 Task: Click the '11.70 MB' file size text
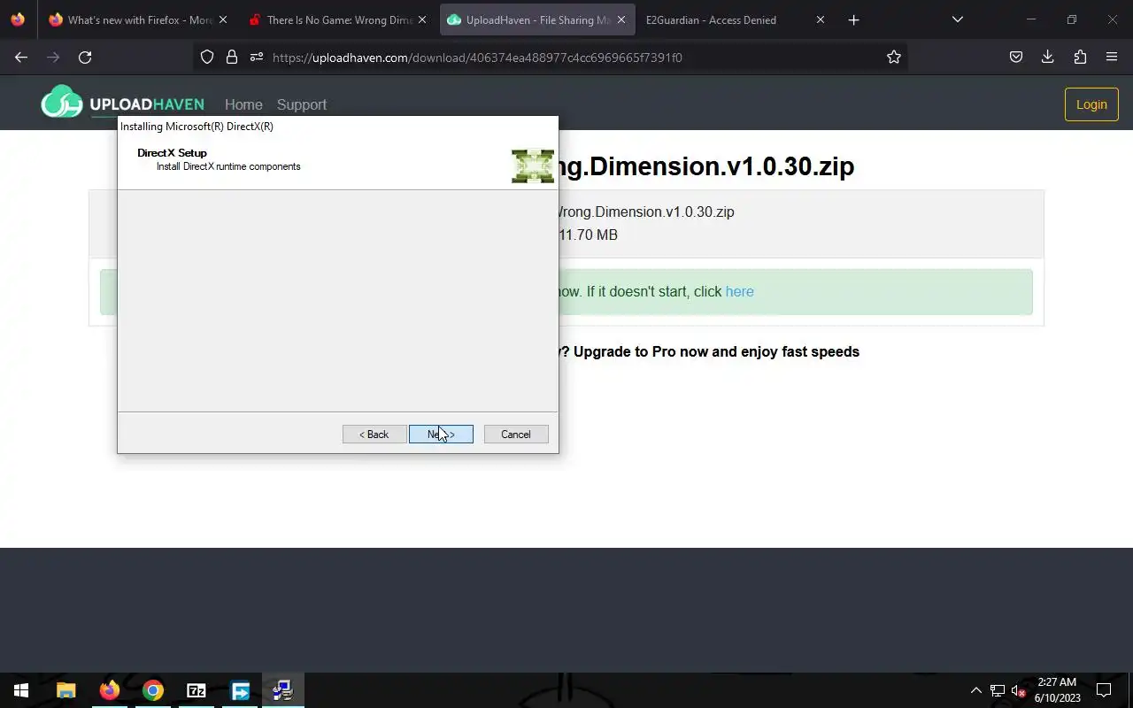(589, 235)
